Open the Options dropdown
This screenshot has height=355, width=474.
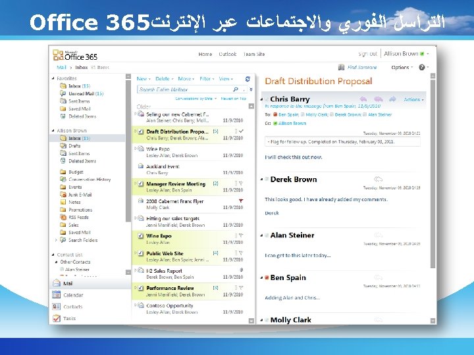(x=402, y=67)
